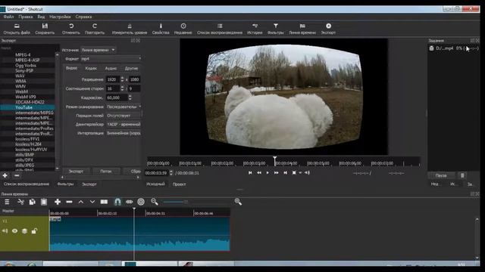The height and width of the screenshot is (272, 485).
Task: Switch to the Кодек export tab
Action: pos(91,68)
